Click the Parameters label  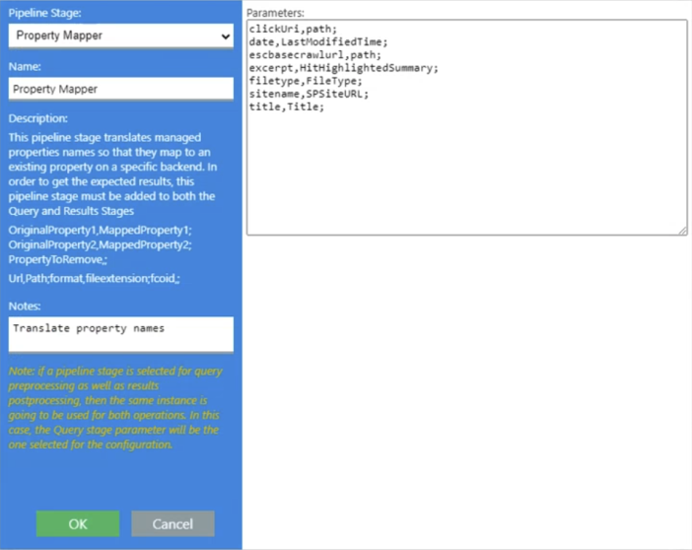click(x=276, y=13)
